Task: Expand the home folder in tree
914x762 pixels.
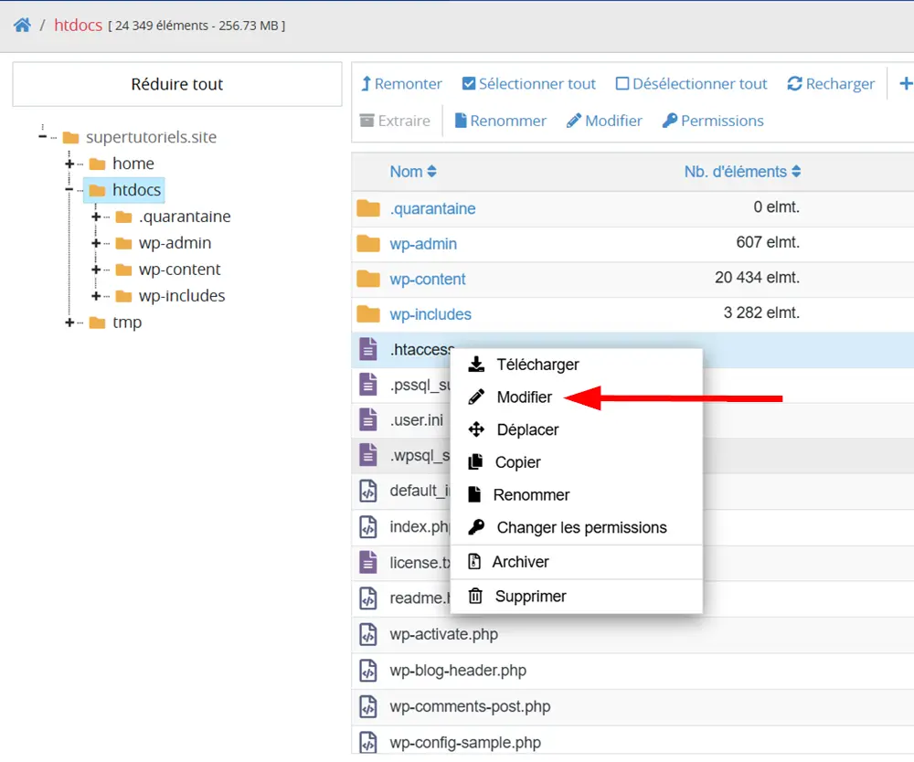Action: pos(69,164)
